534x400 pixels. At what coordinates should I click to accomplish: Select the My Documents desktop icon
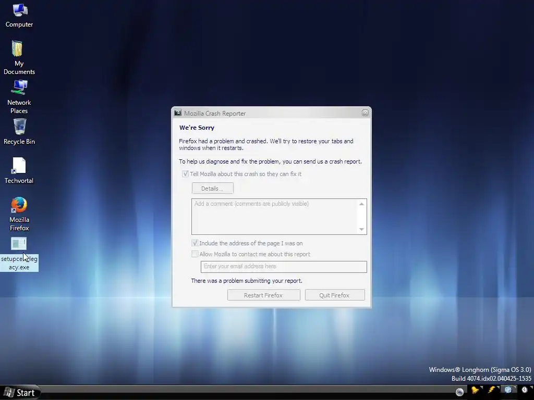[19, 57]
